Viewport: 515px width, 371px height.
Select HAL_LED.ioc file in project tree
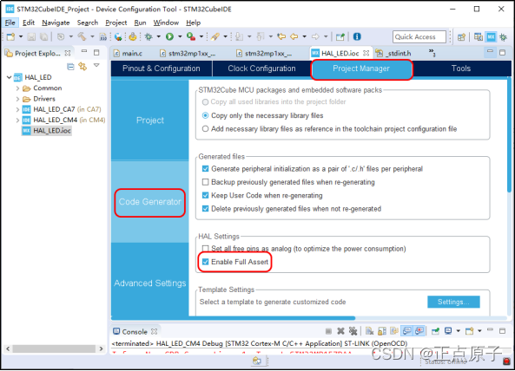tap(47, 131)
